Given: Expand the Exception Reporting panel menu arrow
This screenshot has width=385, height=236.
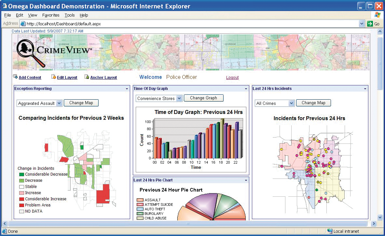Looking at the screenshot, I should point(127,89).
